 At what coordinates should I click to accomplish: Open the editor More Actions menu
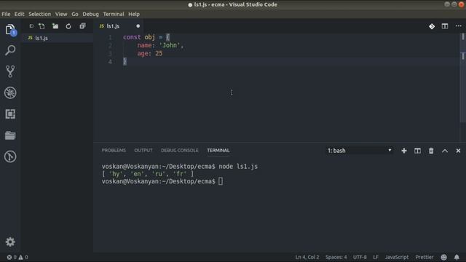[458, 26]
